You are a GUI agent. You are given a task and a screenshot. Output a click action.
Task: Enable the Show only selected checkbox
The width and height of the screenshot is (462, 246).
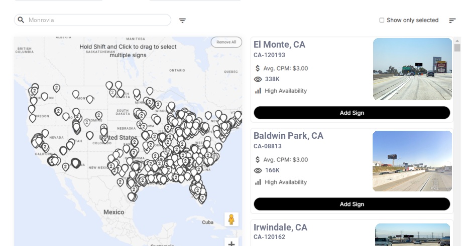click(382, 21)
